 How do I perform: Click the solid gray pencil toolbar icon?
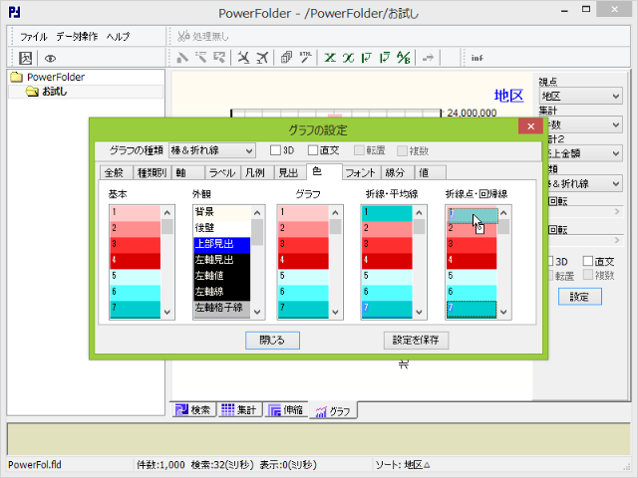point(181,58)
